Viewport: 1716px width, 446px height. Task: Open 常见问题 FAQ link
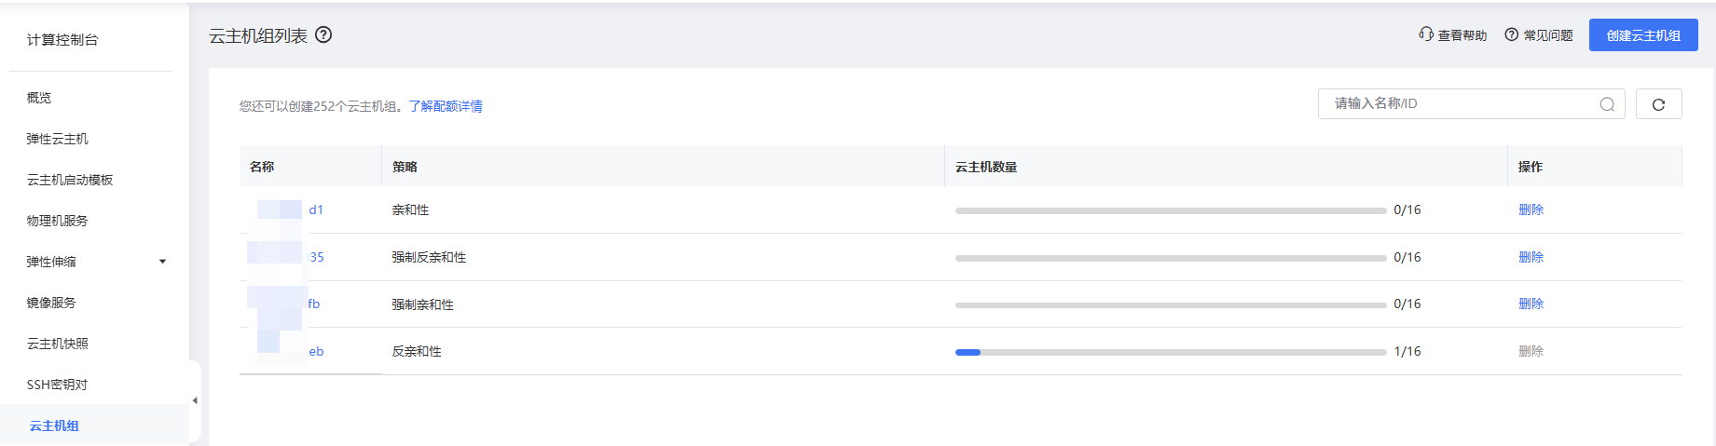1539,35
